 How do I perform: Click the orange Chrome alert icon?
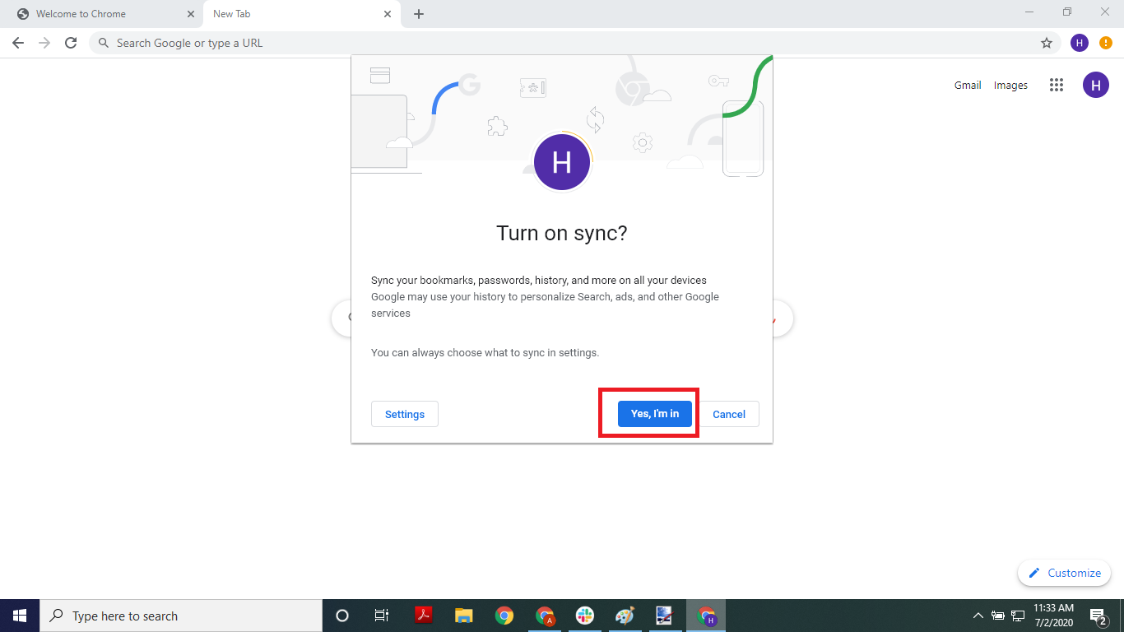tap(1106, 43)
